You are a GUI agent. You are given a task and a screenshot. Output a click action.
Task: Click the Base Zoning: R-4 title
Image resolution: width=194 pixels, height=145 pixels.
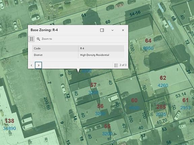(44, 30)
